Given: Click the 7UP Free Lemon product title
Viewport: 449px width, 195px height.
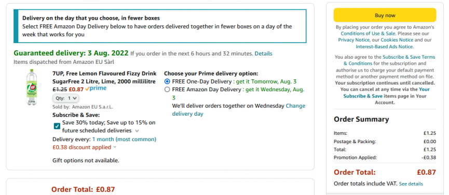Looking at the screenshot, I should pyautogui.click(x=104, y=77).
